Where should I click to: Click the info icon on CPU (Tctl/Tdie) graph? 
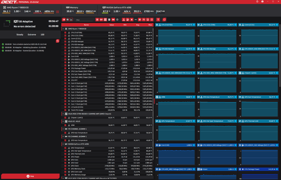pos(194,25)
